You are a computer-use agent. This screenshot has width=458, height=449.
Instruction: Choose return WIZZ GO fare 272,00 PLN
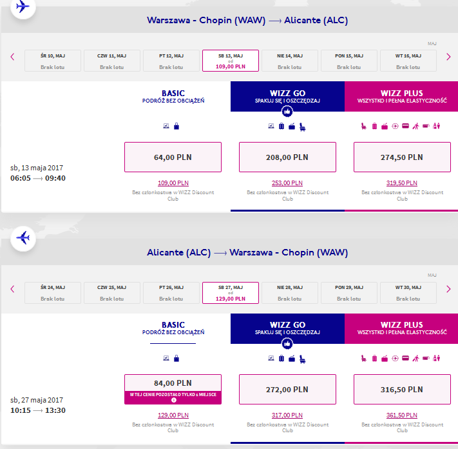coord(287,390)
